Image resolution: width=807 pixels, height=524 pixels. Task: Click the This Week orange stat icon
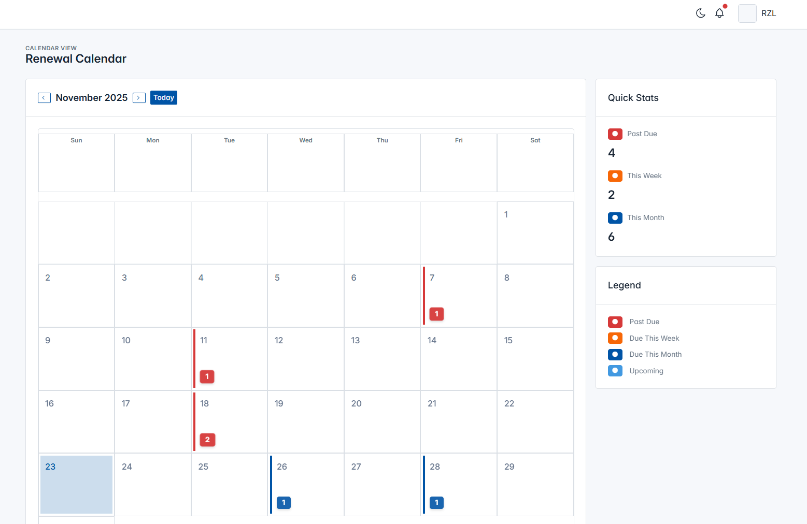[615, 176]
